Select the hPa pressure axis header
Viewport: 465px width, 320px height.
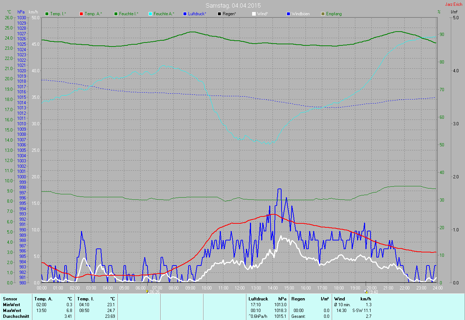point(21,12)
